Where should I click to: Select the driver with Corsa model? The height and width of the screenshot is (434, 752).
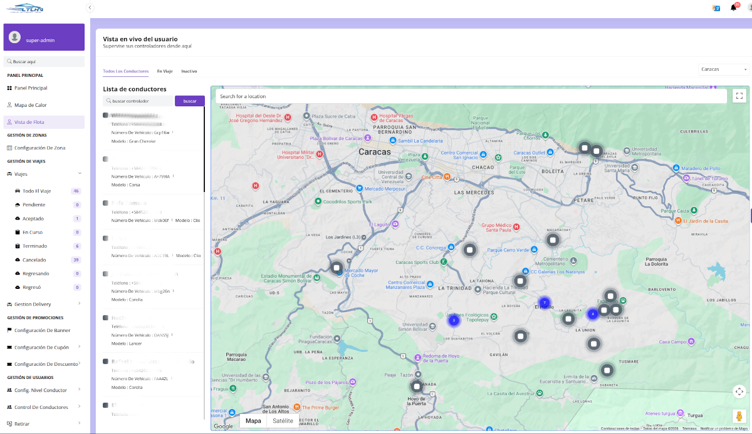point(154,172)
